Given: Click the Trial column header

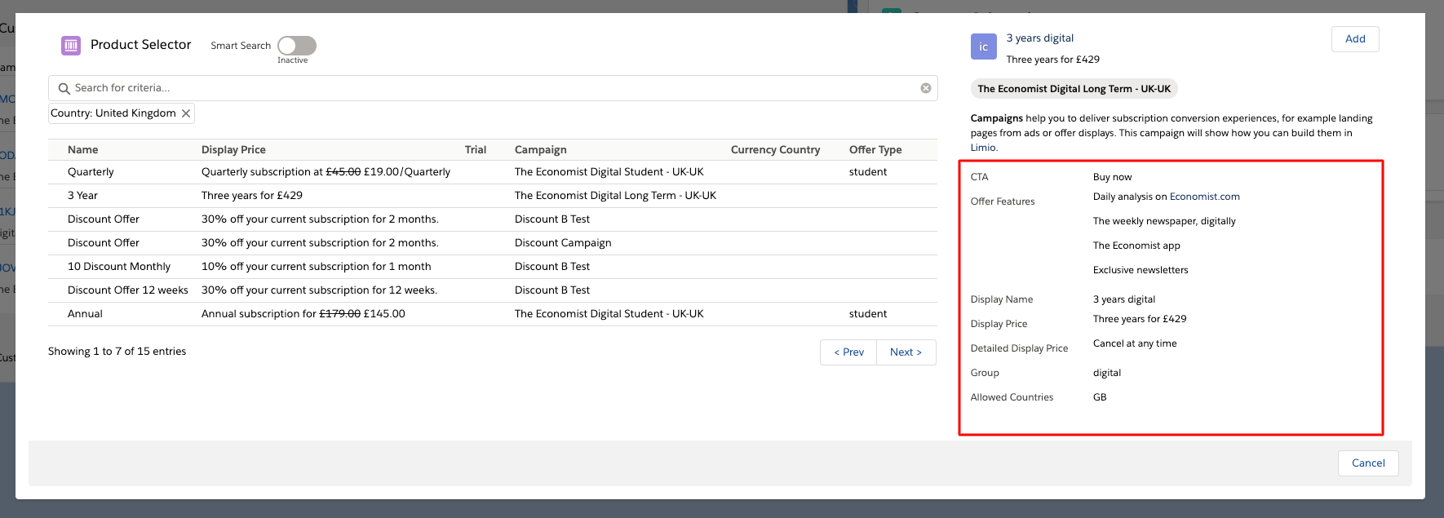Looking at the screenshot, I should 476,150.
